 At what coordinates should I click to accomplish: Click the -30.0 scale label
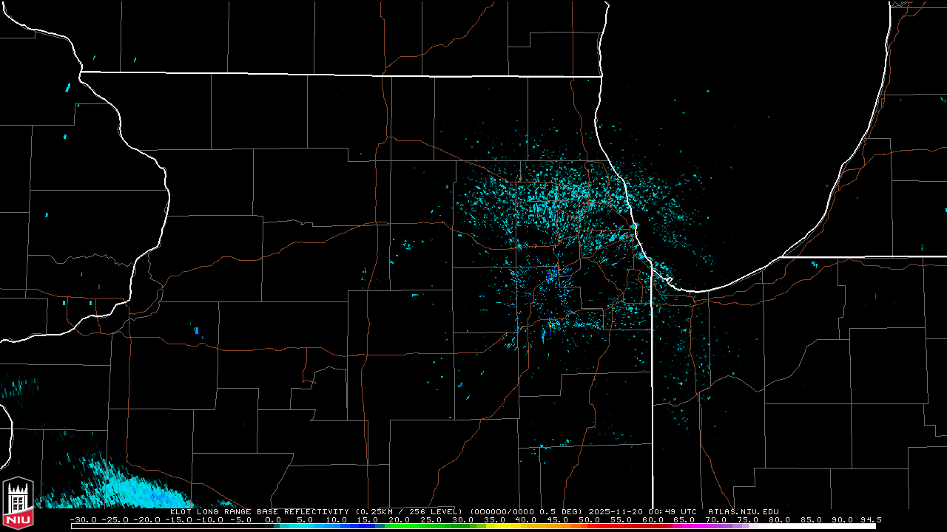point(82,519)
